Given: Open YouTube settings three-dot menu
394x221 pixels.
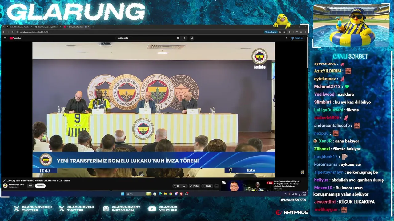Looking at the screenshot, I should click(x=287, y=38).
